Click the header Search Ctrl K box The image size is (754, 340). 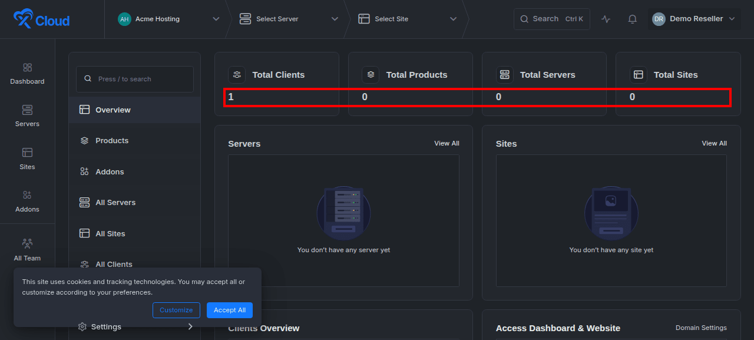click(x=552, y=19)
